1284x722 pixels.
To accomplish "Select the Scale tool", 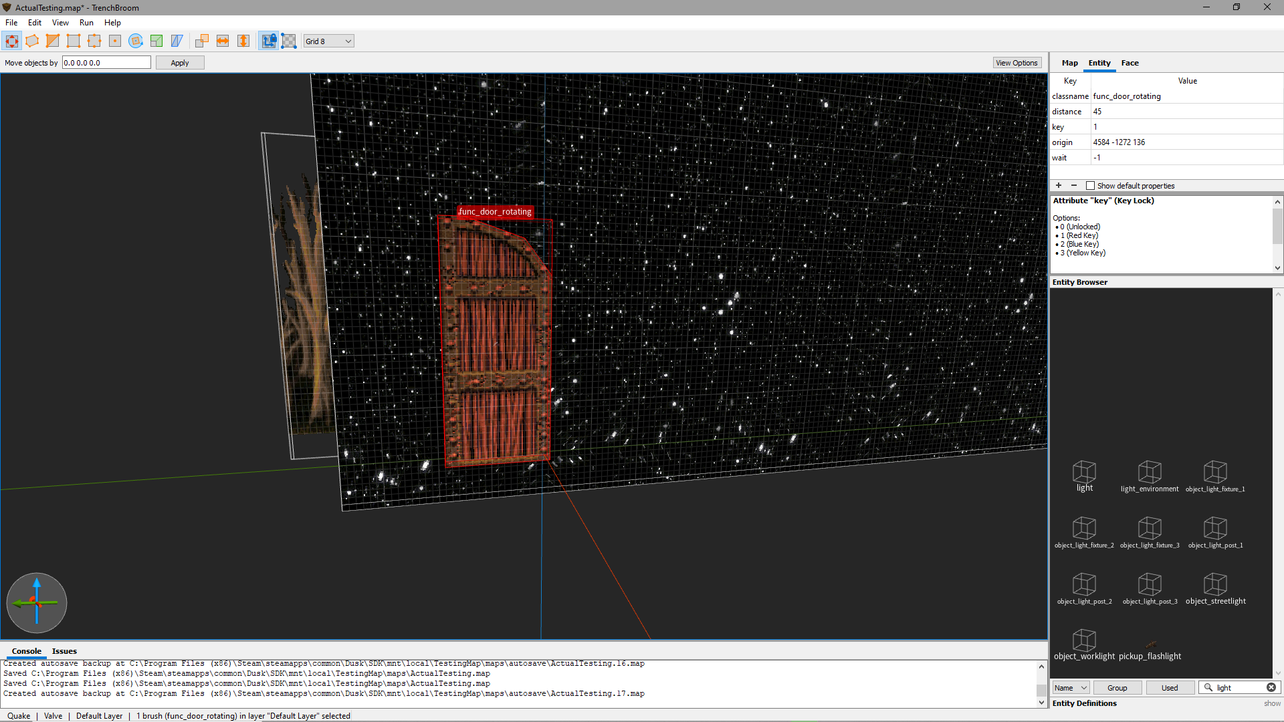I will pos(156,41).
